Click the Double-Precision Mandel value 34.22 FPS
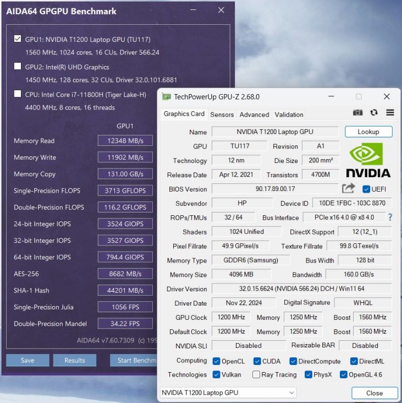The height and width of the screenshot is (403, 402). 125,324
